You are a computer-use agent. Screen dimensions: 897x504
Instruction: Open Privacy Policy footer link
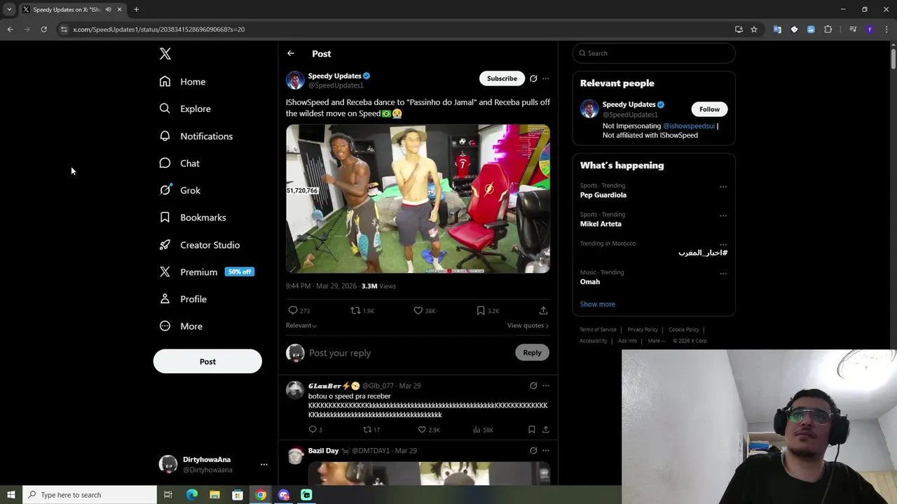pos(643,330)
